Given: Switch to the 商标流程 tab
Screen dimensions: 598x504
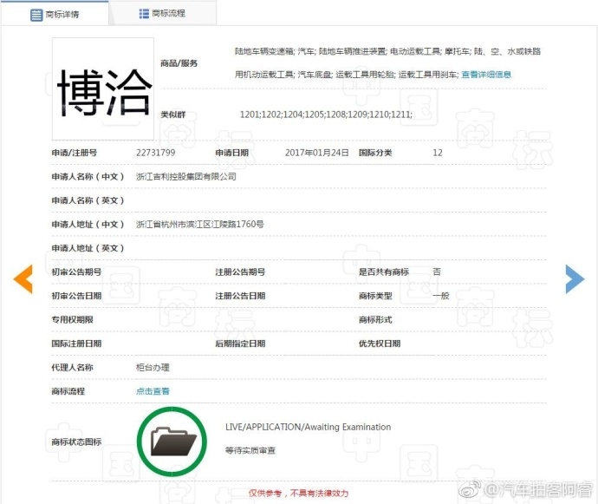Looking at the screenshot, I should (163, 13).
